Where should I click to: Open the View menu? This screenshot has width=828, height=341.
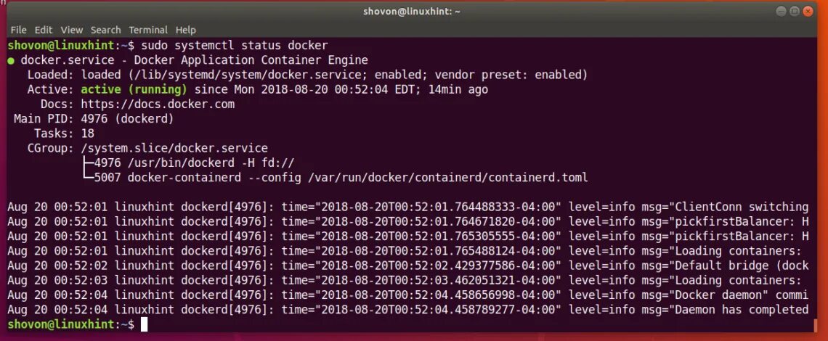tap(72, 30)
